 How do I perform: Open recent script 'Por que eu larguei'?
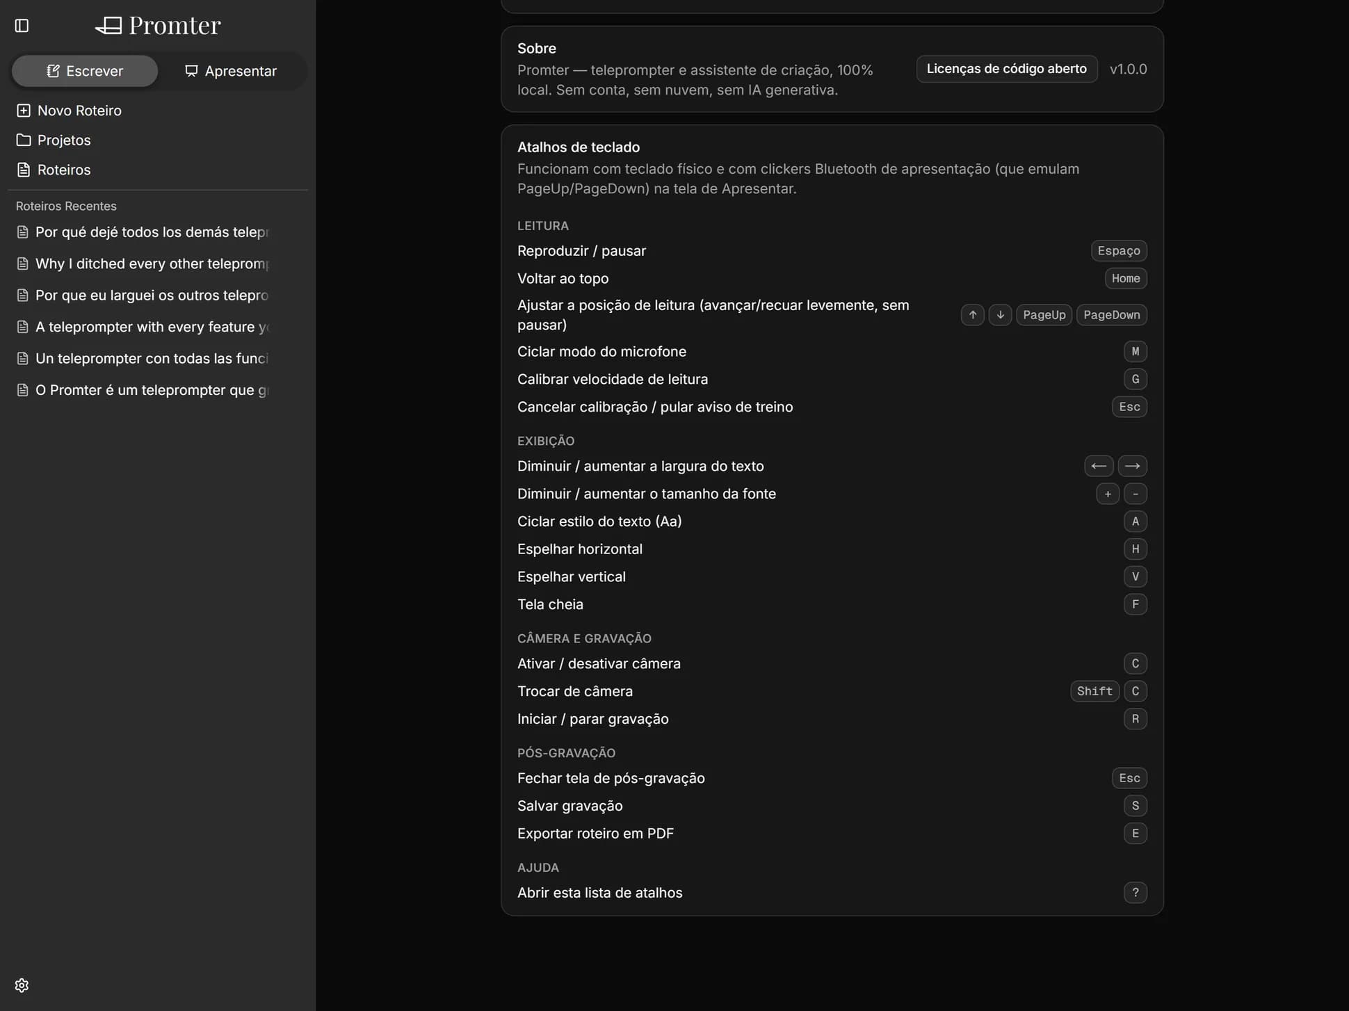click(x=143, y=296)
